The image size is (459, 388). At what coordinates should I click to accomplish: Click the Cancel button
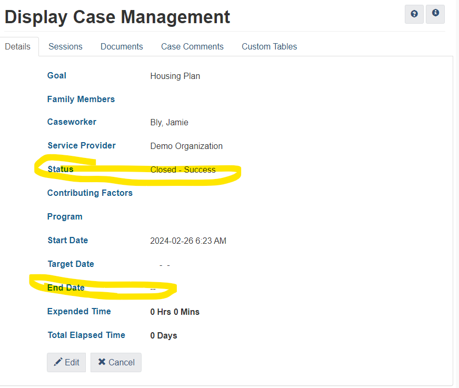pos(116,362)
